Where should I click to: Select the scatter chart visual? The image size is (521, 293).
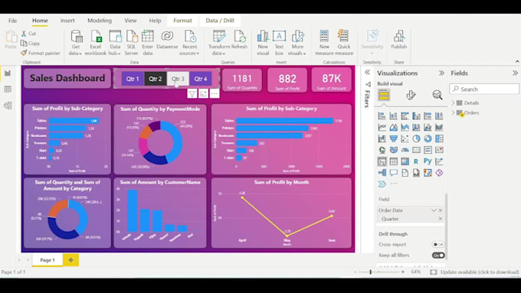(405, 138)
